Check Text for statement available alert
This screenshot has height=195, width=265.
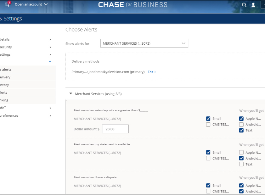point(241,164)
